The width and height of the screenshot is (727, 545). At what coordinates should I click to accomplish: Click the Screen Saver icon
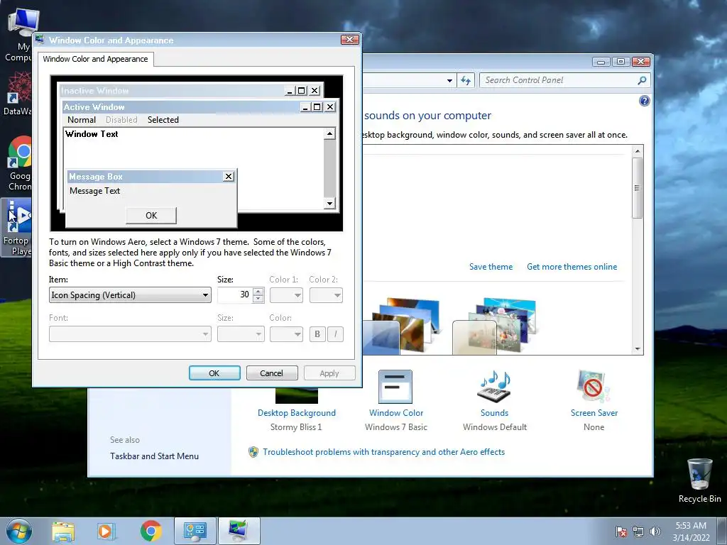[x=594, y=386]
